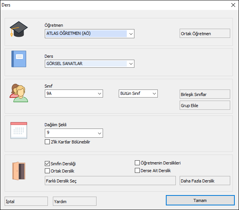Check Derse Ait Derslik option
Image resolution: width=239 pixels, height=210 pixels.
point(137,171)
